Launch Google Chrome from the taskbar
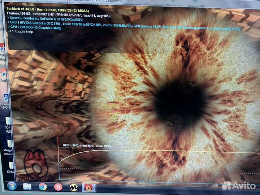This screenshot has height=195, width=260. click(x=43, y=187)
